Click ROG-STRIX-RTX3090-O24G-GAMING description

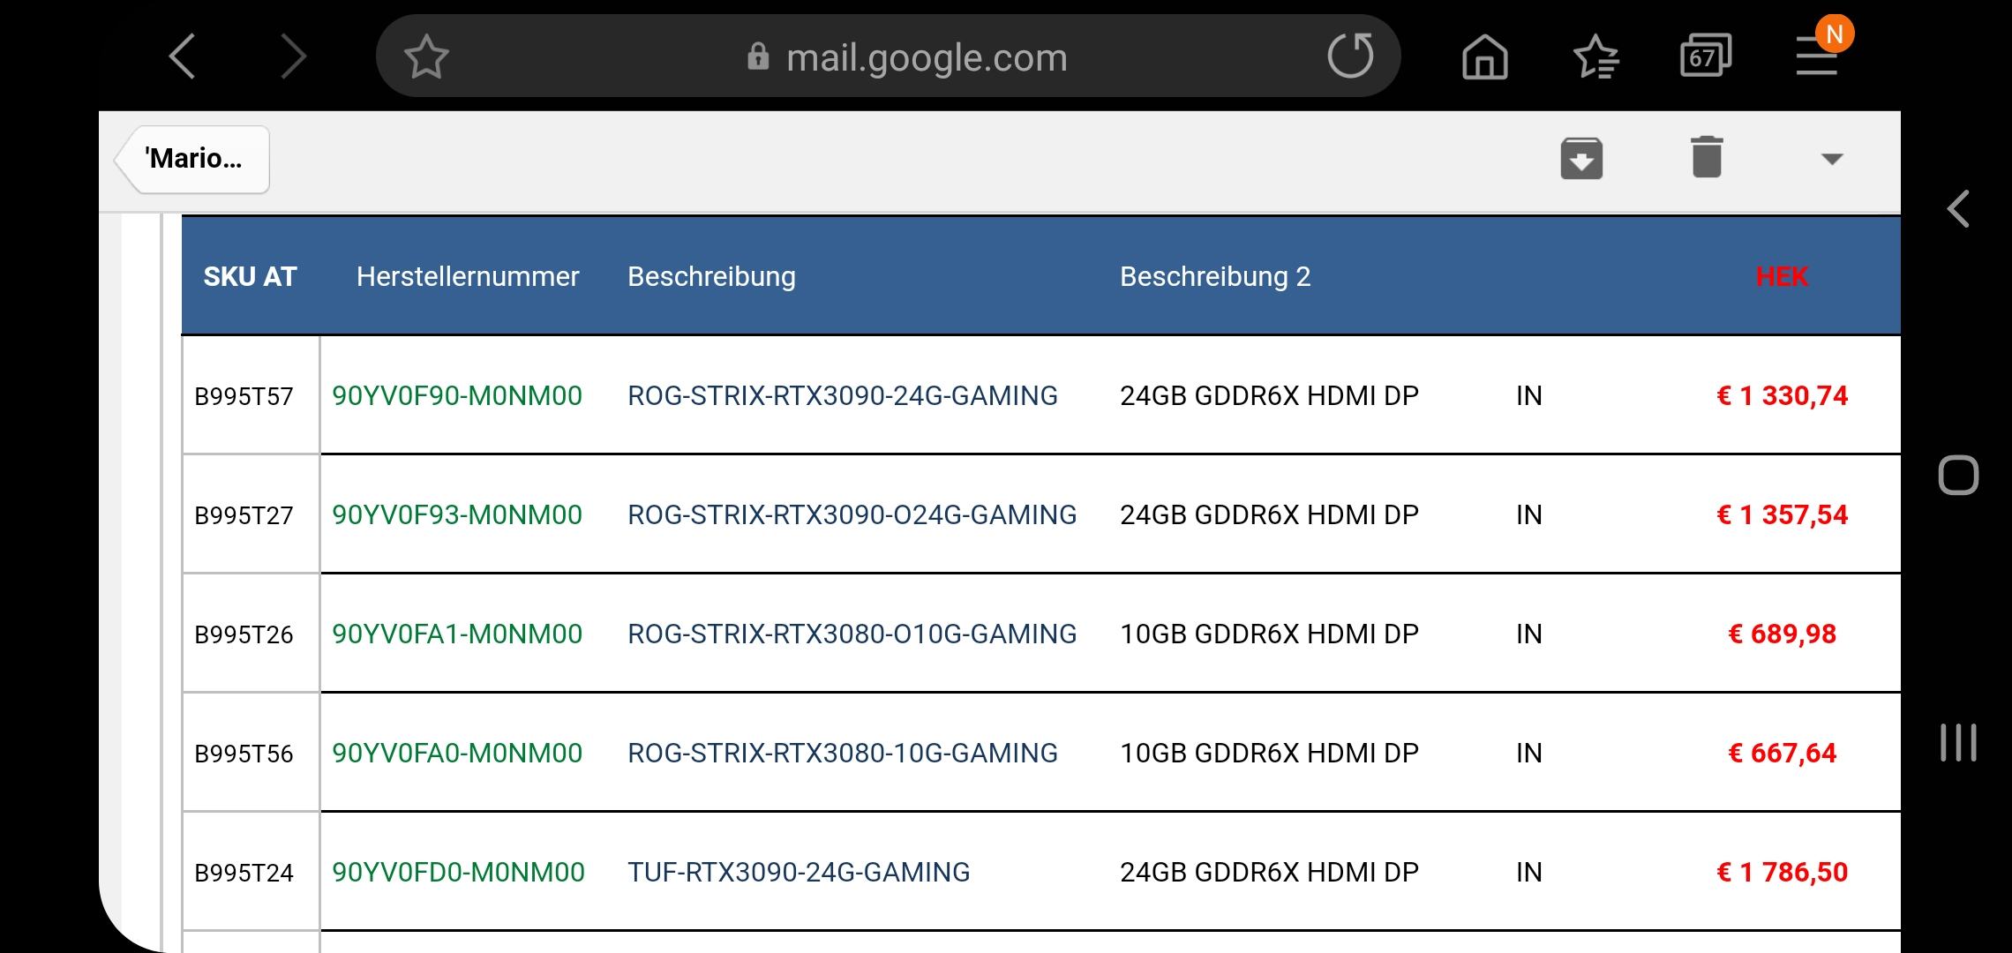852,515
